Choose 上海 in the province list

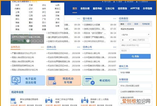click(17, 12)
